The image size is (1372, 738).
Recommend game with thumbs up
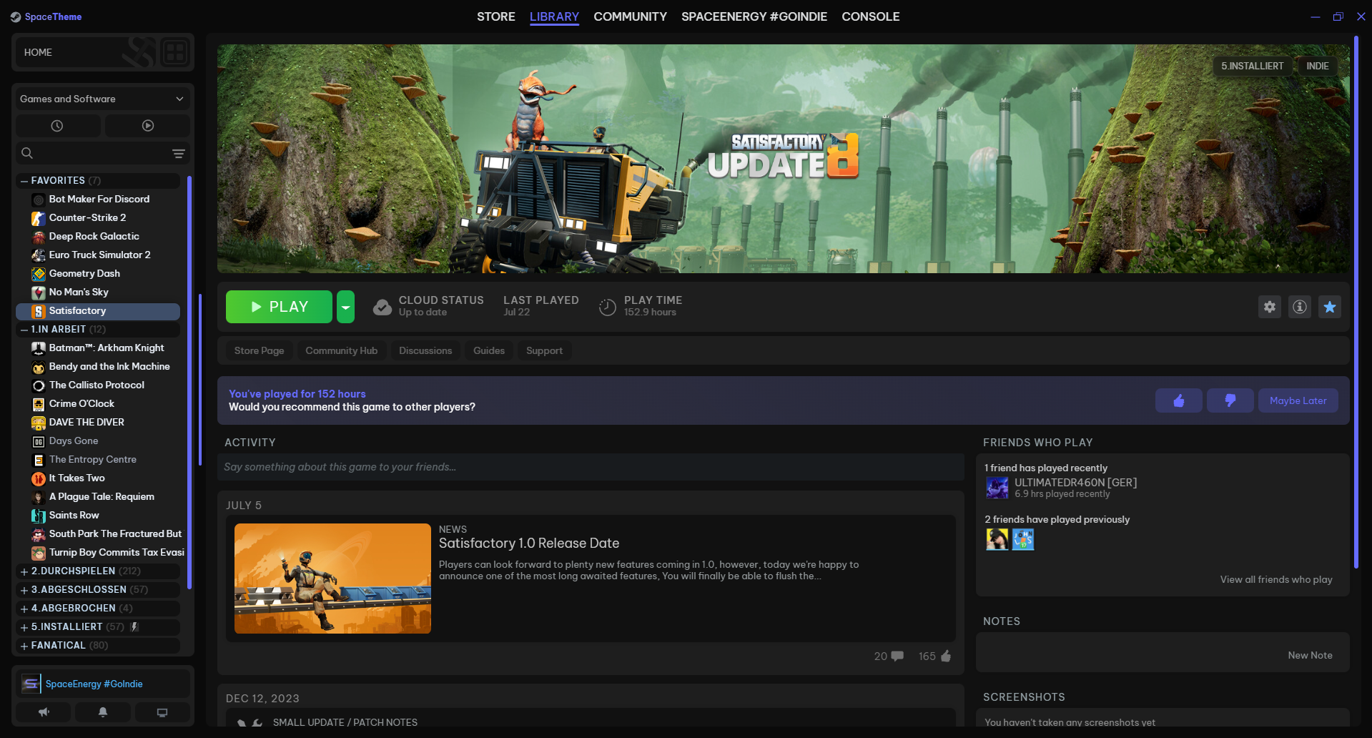1179,400
